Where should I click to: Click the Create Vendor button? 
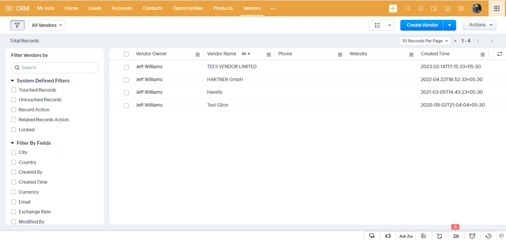tap(422, 25)
